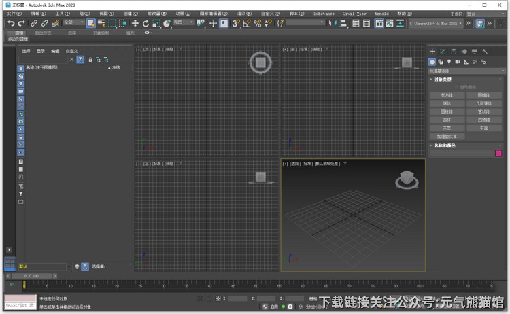Screen dimensions: 510x314
Task: Open the 标准基本体 primitive type dropdown
Action: 466,71
